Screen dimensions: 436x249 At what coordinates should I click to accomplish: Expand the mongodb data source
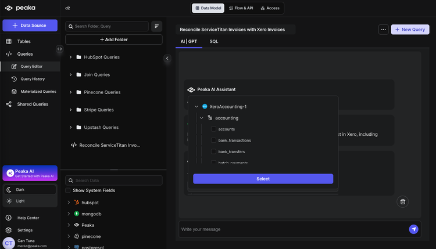point(69,214)
